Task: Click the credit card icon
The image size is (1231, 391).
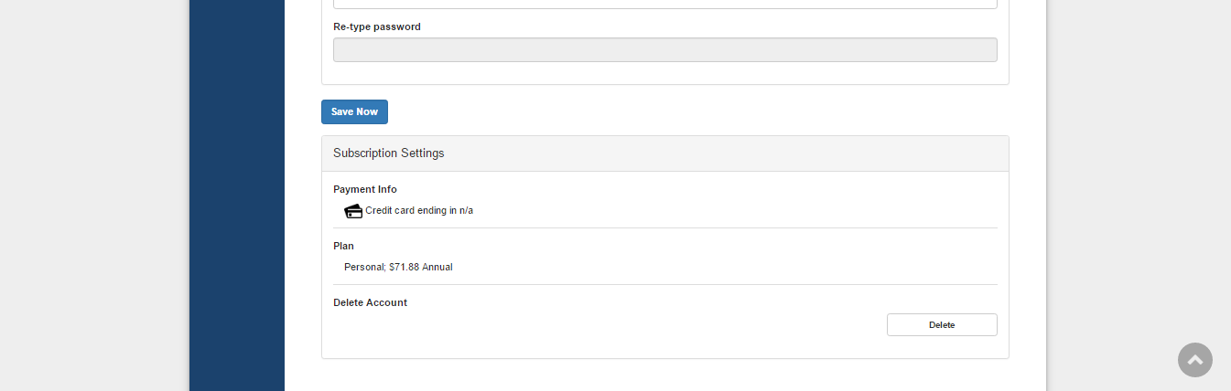Action: coord(353,211)
